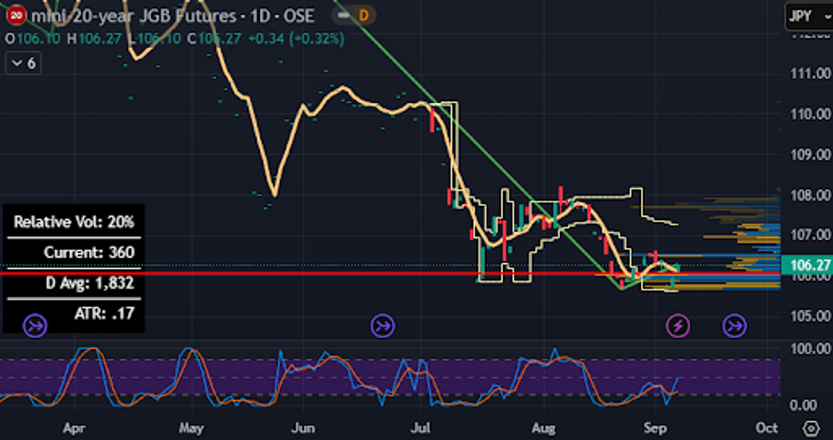Click the purple arrow marker nearest Oct
The height and width of the screenshot is (440, 833).
pyautogui.click(x=735, y=326)
